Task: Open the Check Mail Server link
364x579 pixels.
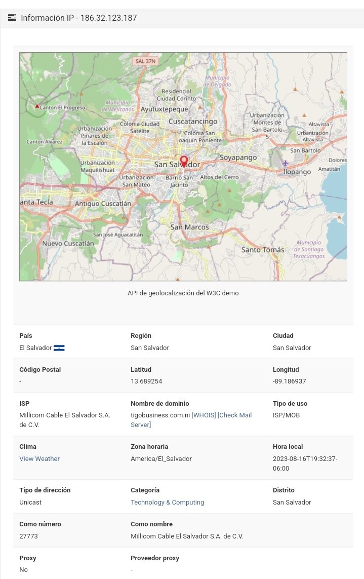Action: point(191,420)
